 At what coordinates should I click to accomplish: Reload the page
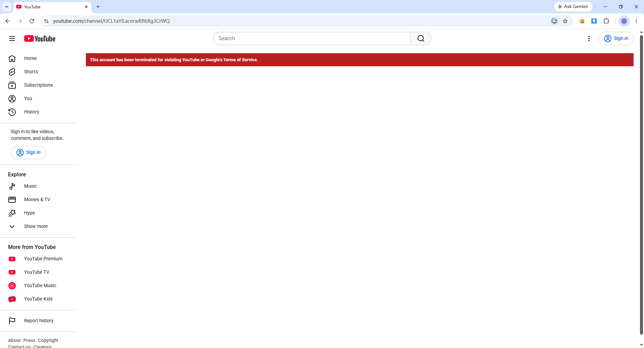(32, 21)
